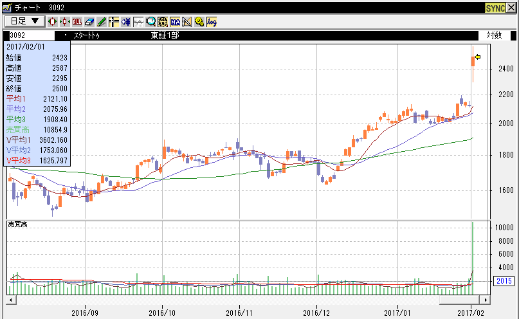
Task: Click the MA moving average icon
Action: pyautogui.click(x=175, y=21)
